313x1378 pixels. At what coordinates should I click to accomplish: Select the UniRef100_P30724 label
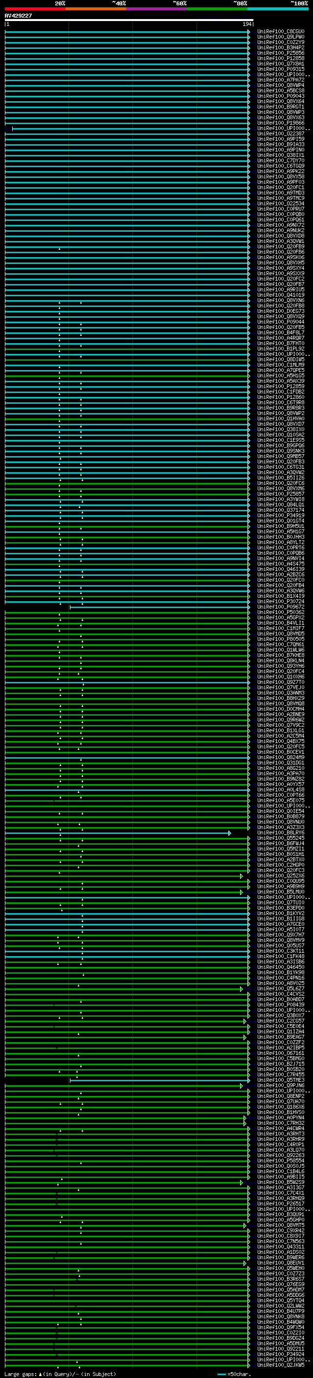280,601
